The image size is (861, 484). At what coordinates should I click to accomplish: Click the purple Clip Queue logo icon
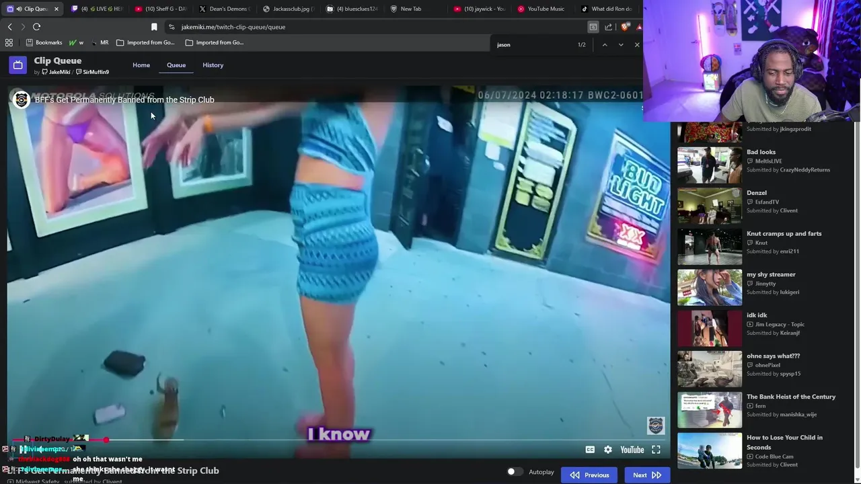coord(17,65)
